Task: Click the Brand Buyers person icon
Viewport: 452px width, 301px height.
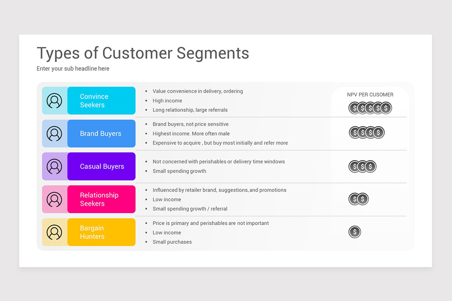Action: 54,134
